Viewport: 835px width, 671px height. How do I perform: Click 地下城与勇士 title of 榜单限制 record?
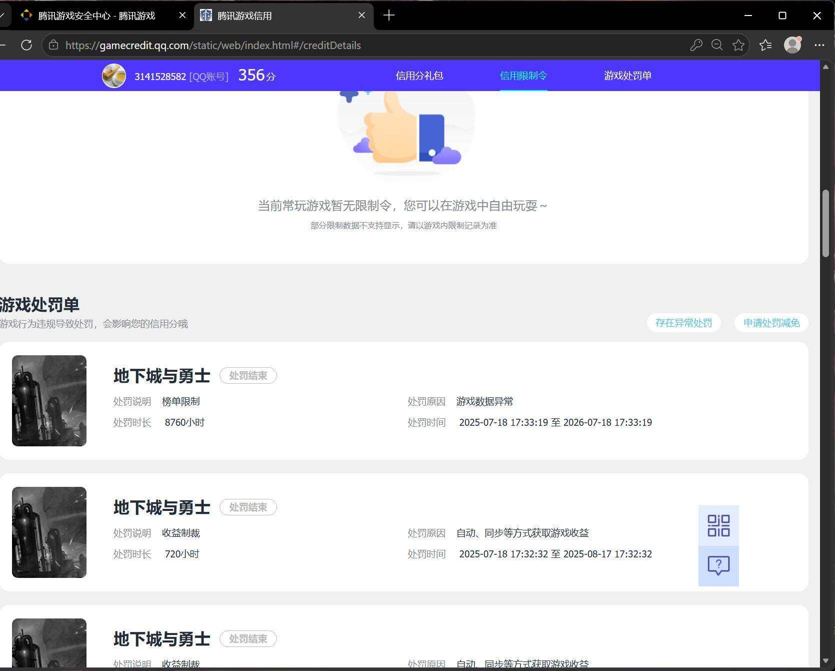coord(161,376)
